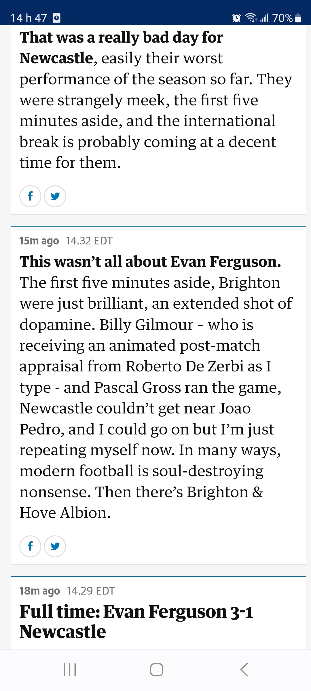311x691 pixels.
Task: Tap the alarm icon in status bar
Action: (236, 18)
